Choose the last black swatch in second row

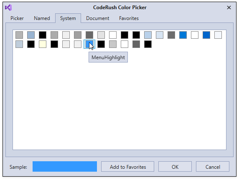coord(148,44)
